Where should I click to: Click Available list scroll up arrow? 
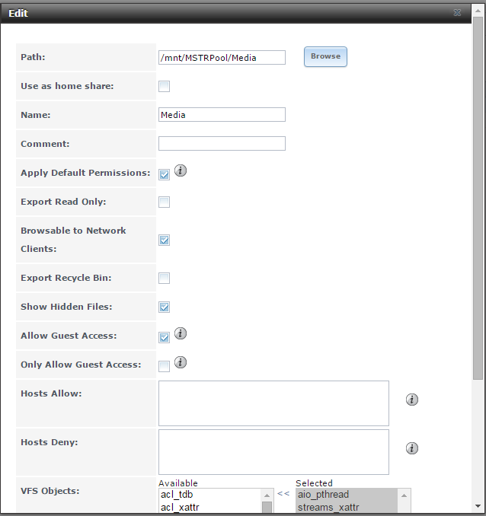point(267,495)
